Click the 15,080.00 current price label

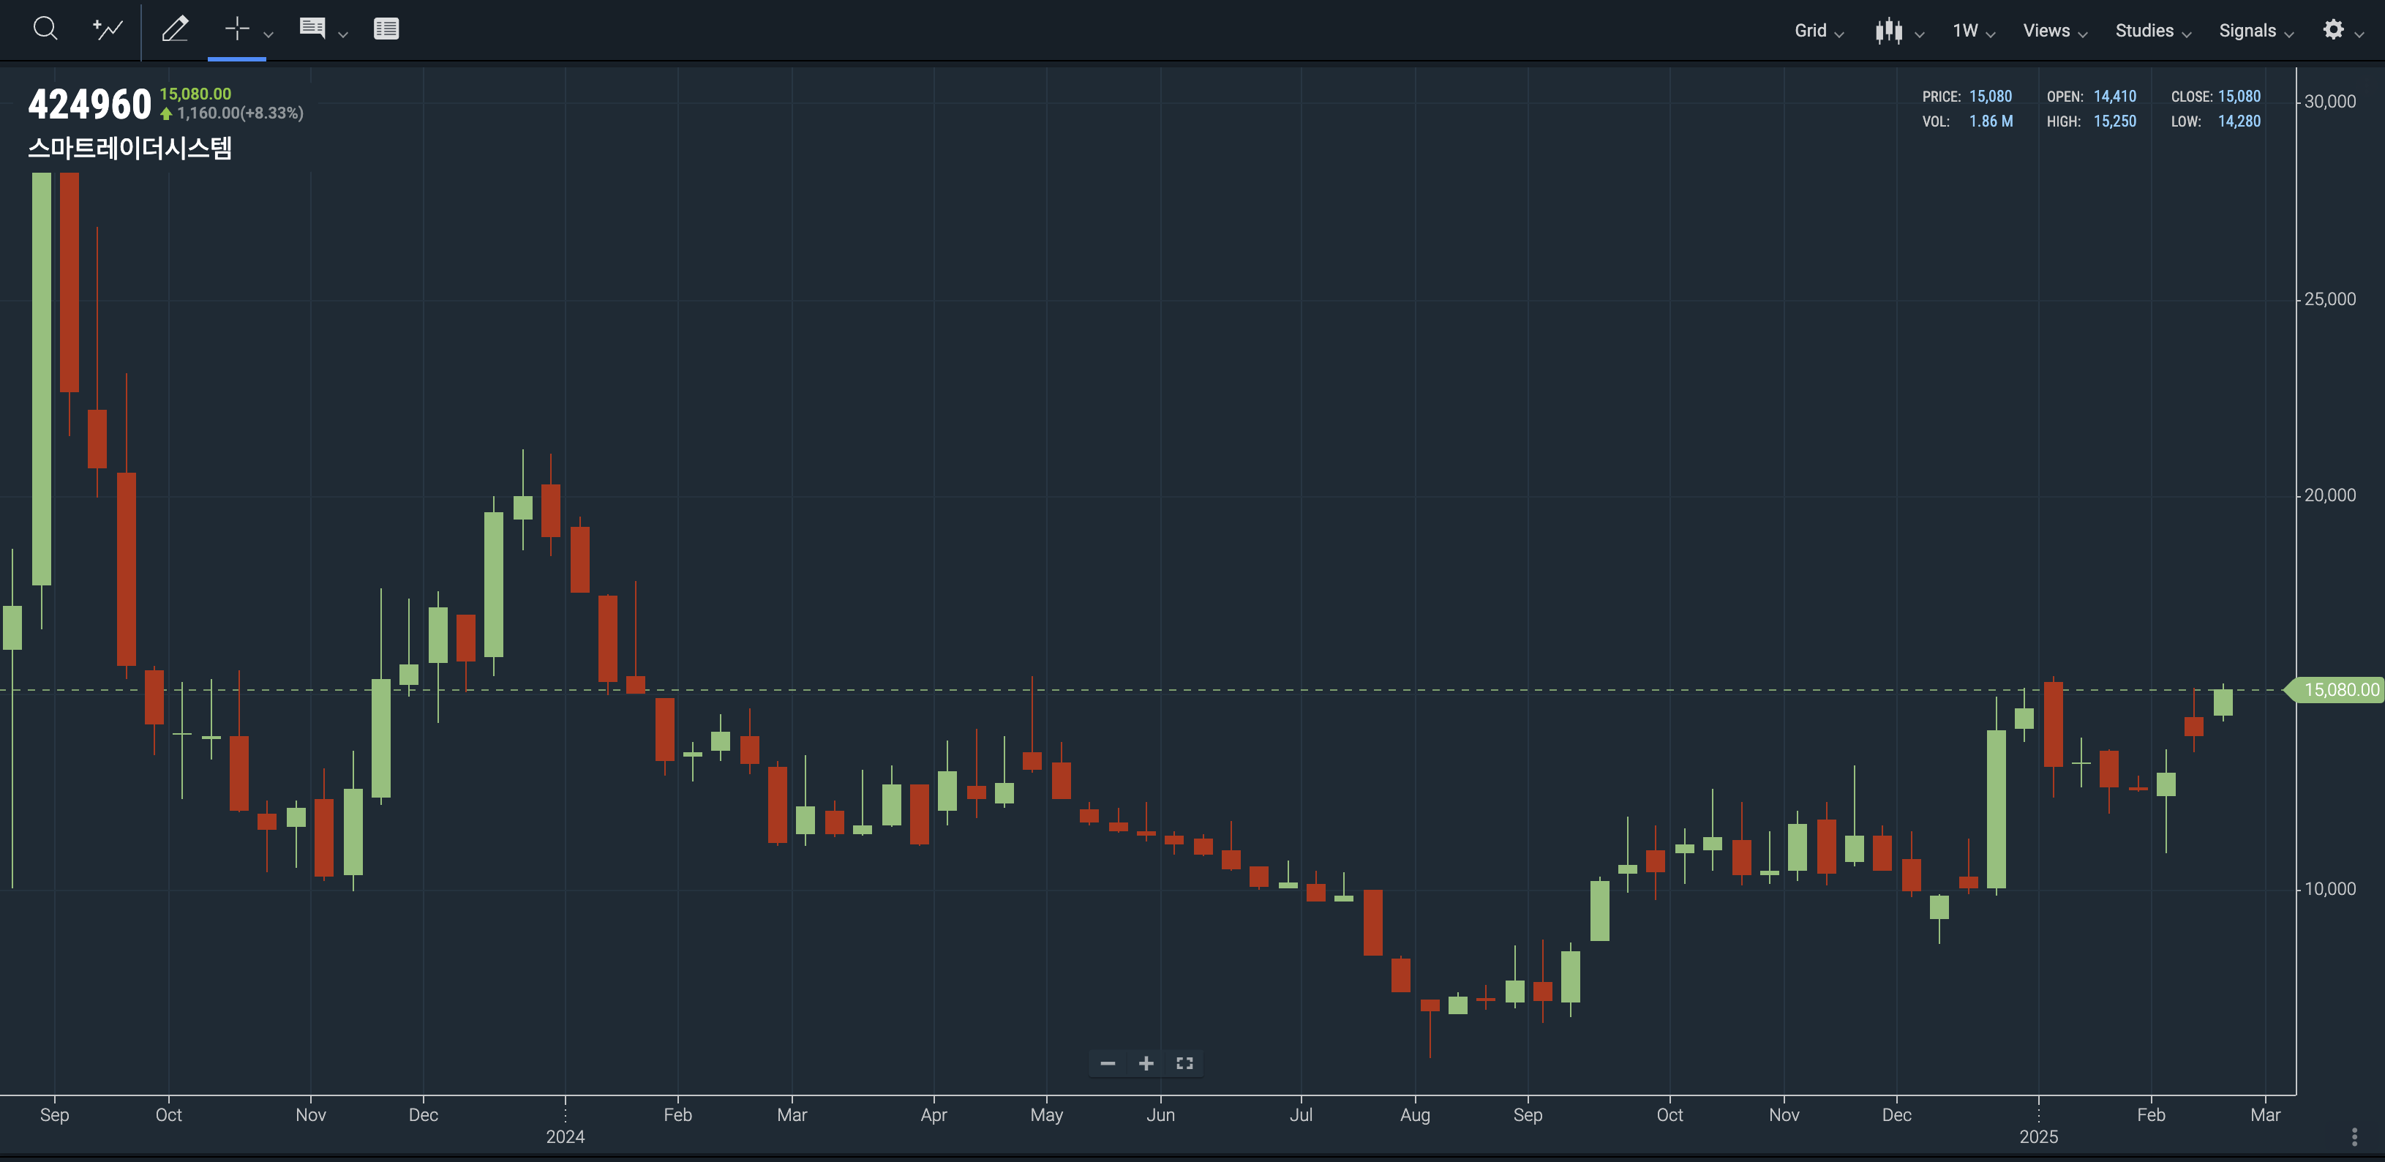pos(195,94)
